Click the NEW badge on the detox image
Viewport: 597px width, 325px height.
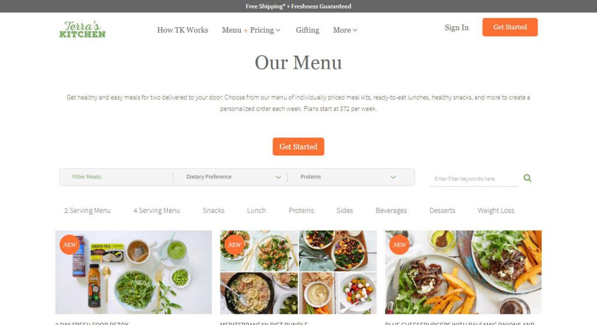click(70, 245)
